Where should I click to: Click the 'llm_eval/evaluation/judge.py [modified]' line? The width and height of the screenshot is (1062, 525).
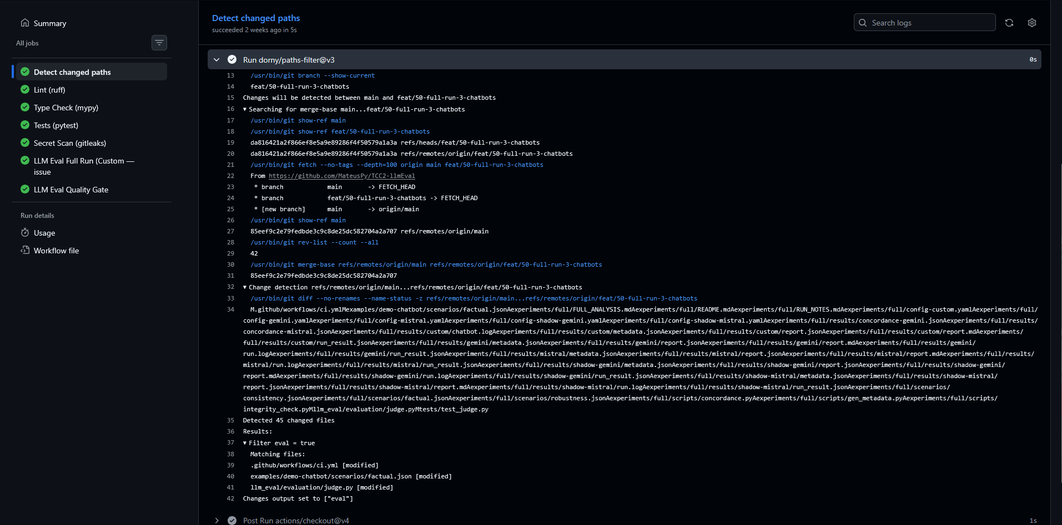click(322, 487)
